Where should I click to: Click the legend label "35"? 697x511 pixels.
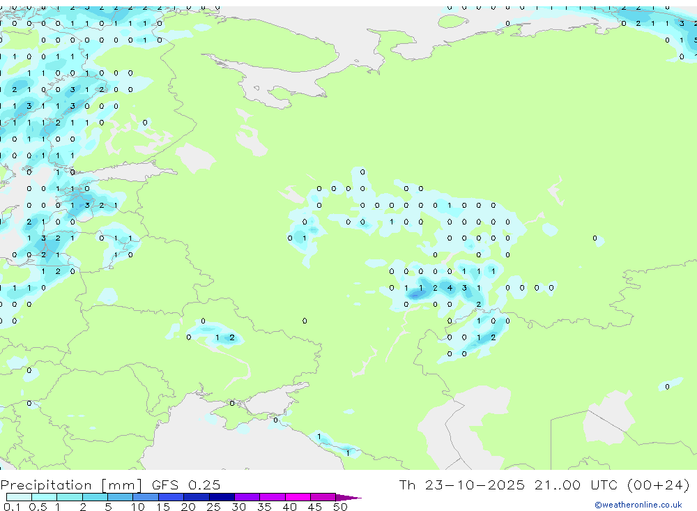(264, 507)
